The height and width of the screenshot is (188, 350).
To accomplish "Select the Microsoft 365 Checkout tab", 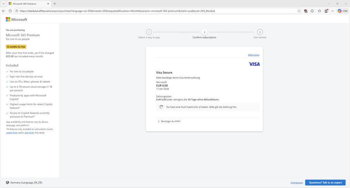I will 29,3.
